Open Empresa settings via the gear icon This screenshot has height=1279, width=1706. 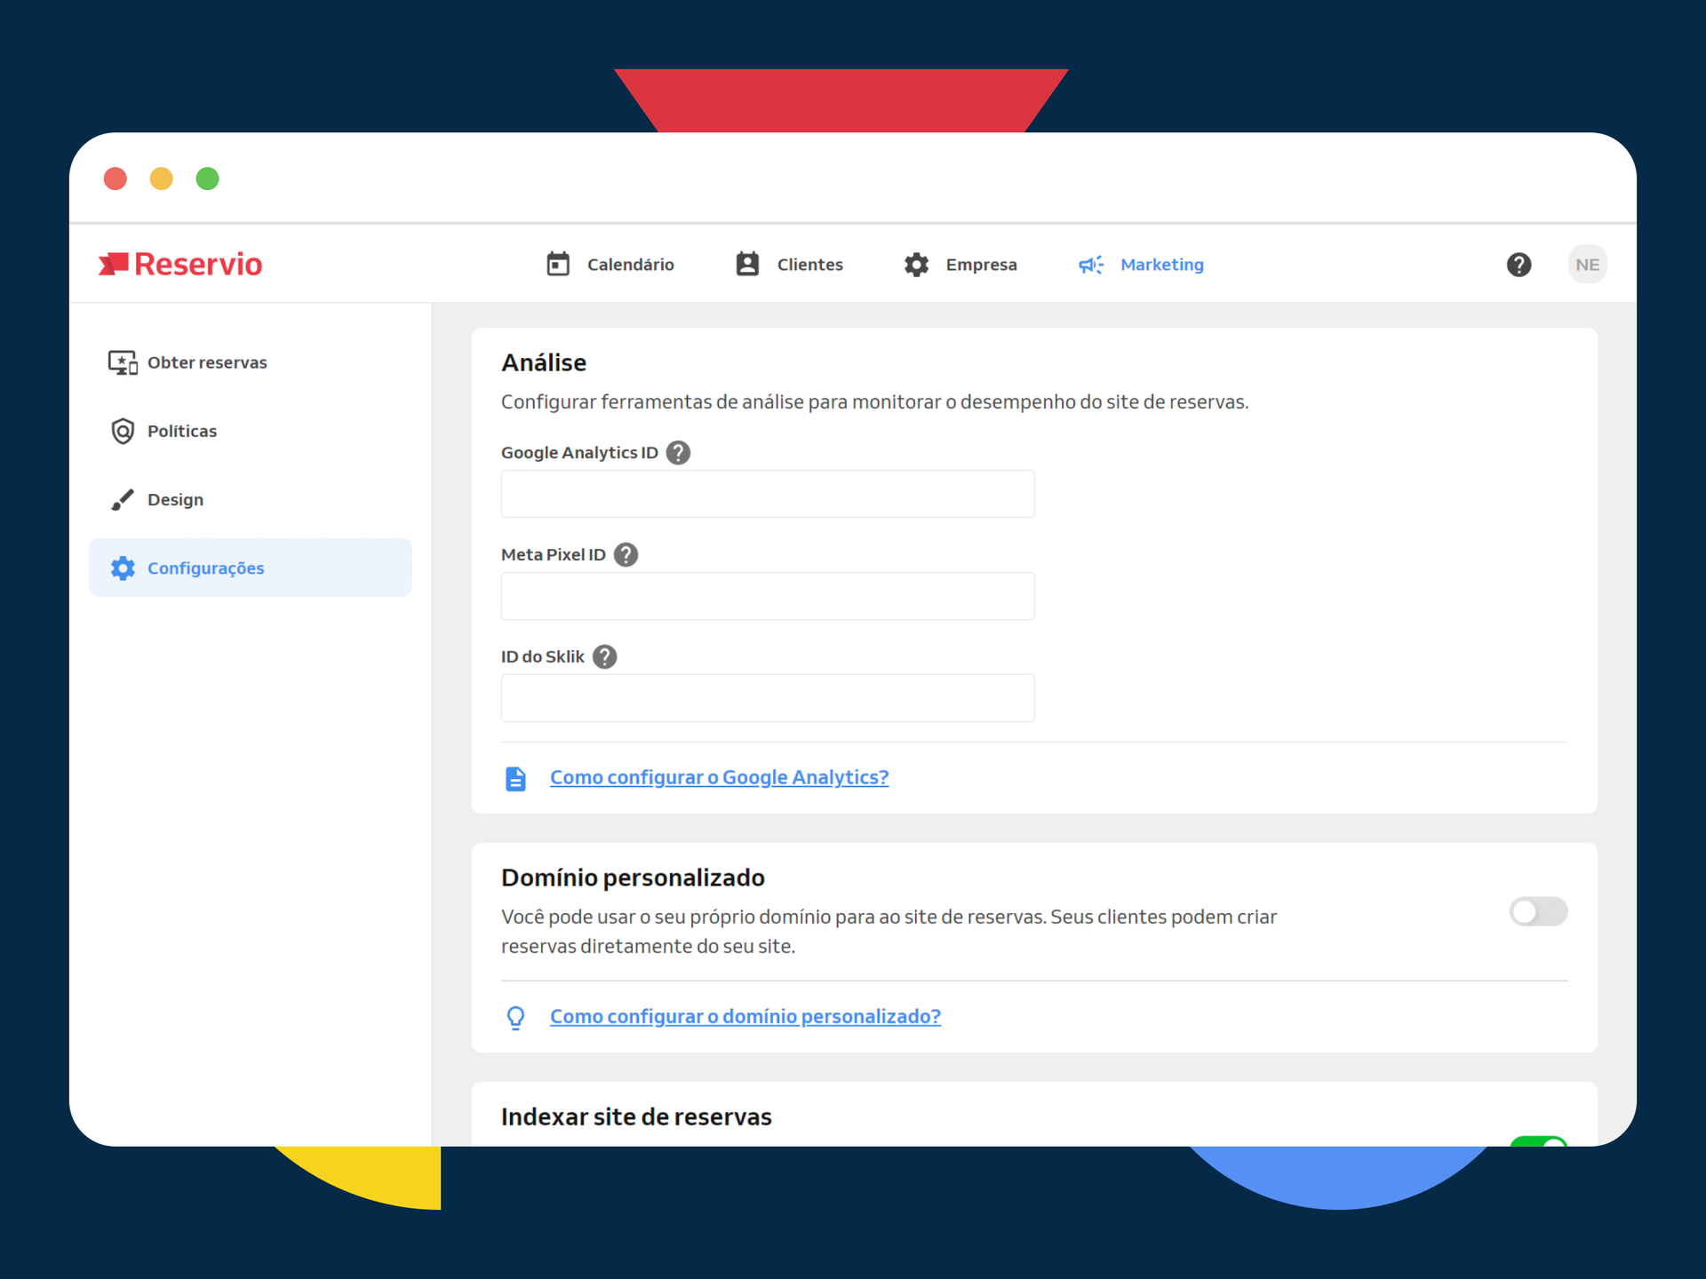pyautogui.click(x=916, y=264)
